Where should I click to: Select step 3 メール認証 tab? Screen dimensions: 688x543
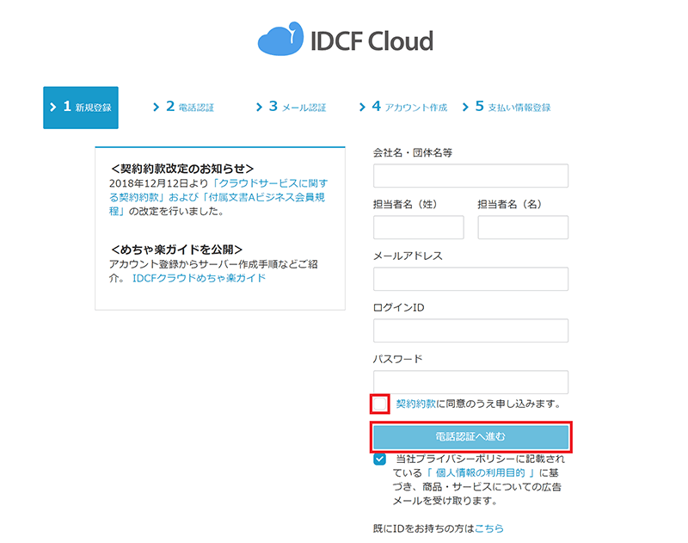[x=291, y=108]
